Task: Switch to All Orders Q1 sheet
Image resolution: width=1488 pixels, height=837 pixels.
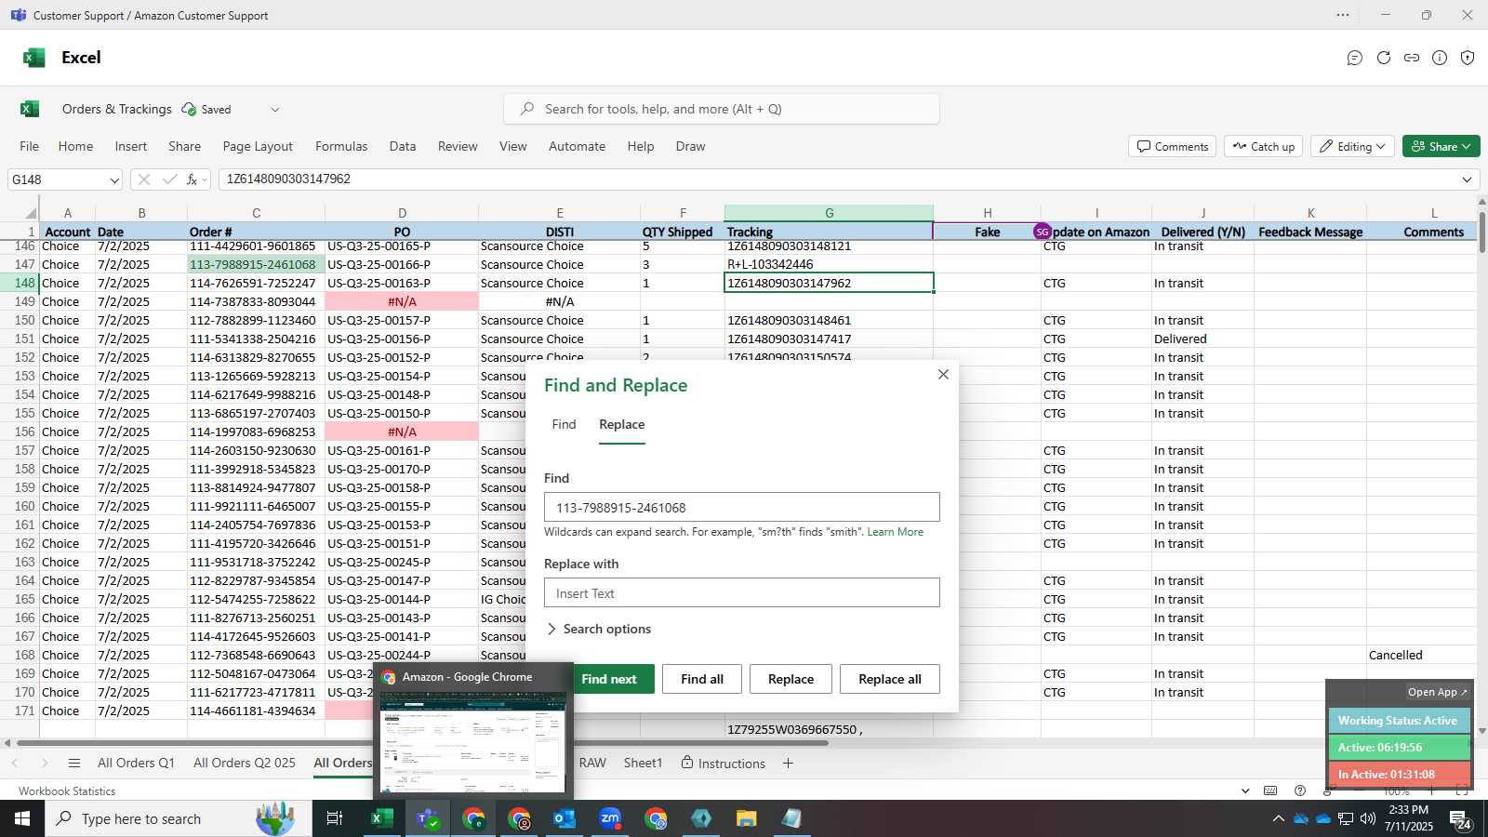Action: point(136,763)
